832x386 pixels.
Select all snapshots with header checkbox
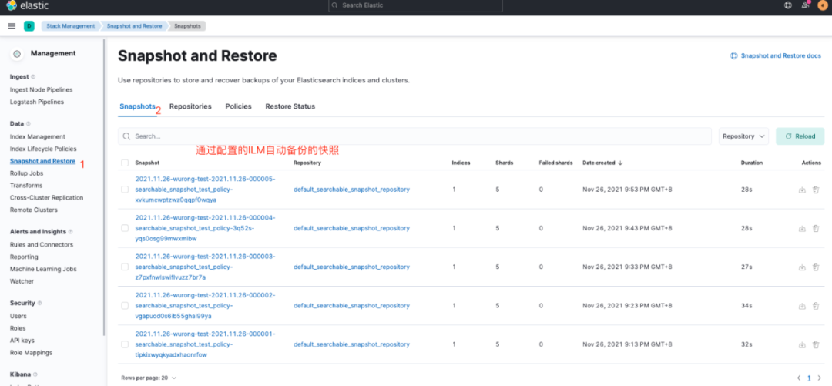125,163
